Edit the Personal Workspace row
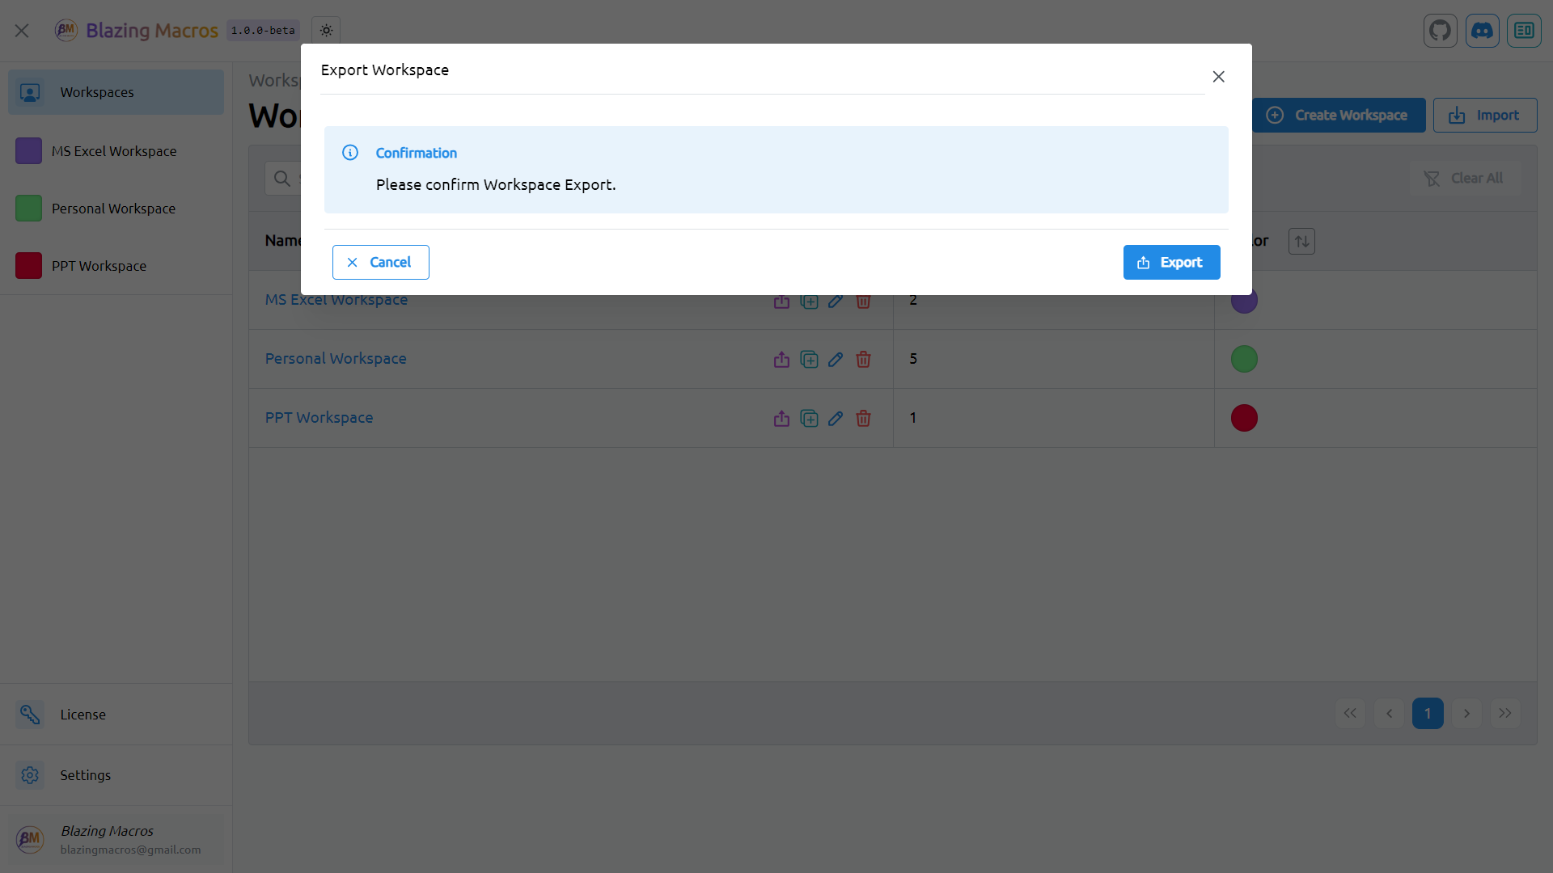Image resolution: width=1553 pixels, height=873 pixels. [836, 360]
